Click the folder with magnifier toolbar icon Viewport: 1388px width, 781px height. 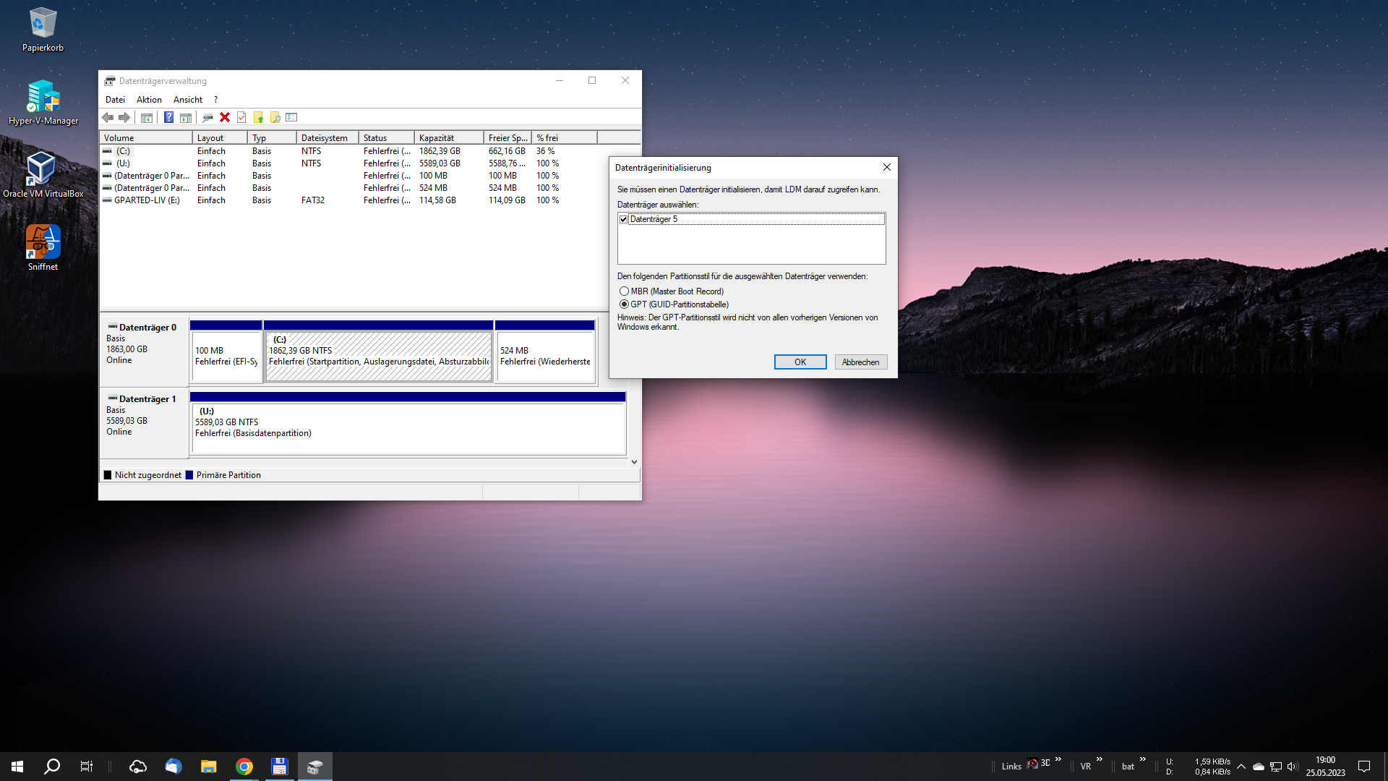pos(275,117)
